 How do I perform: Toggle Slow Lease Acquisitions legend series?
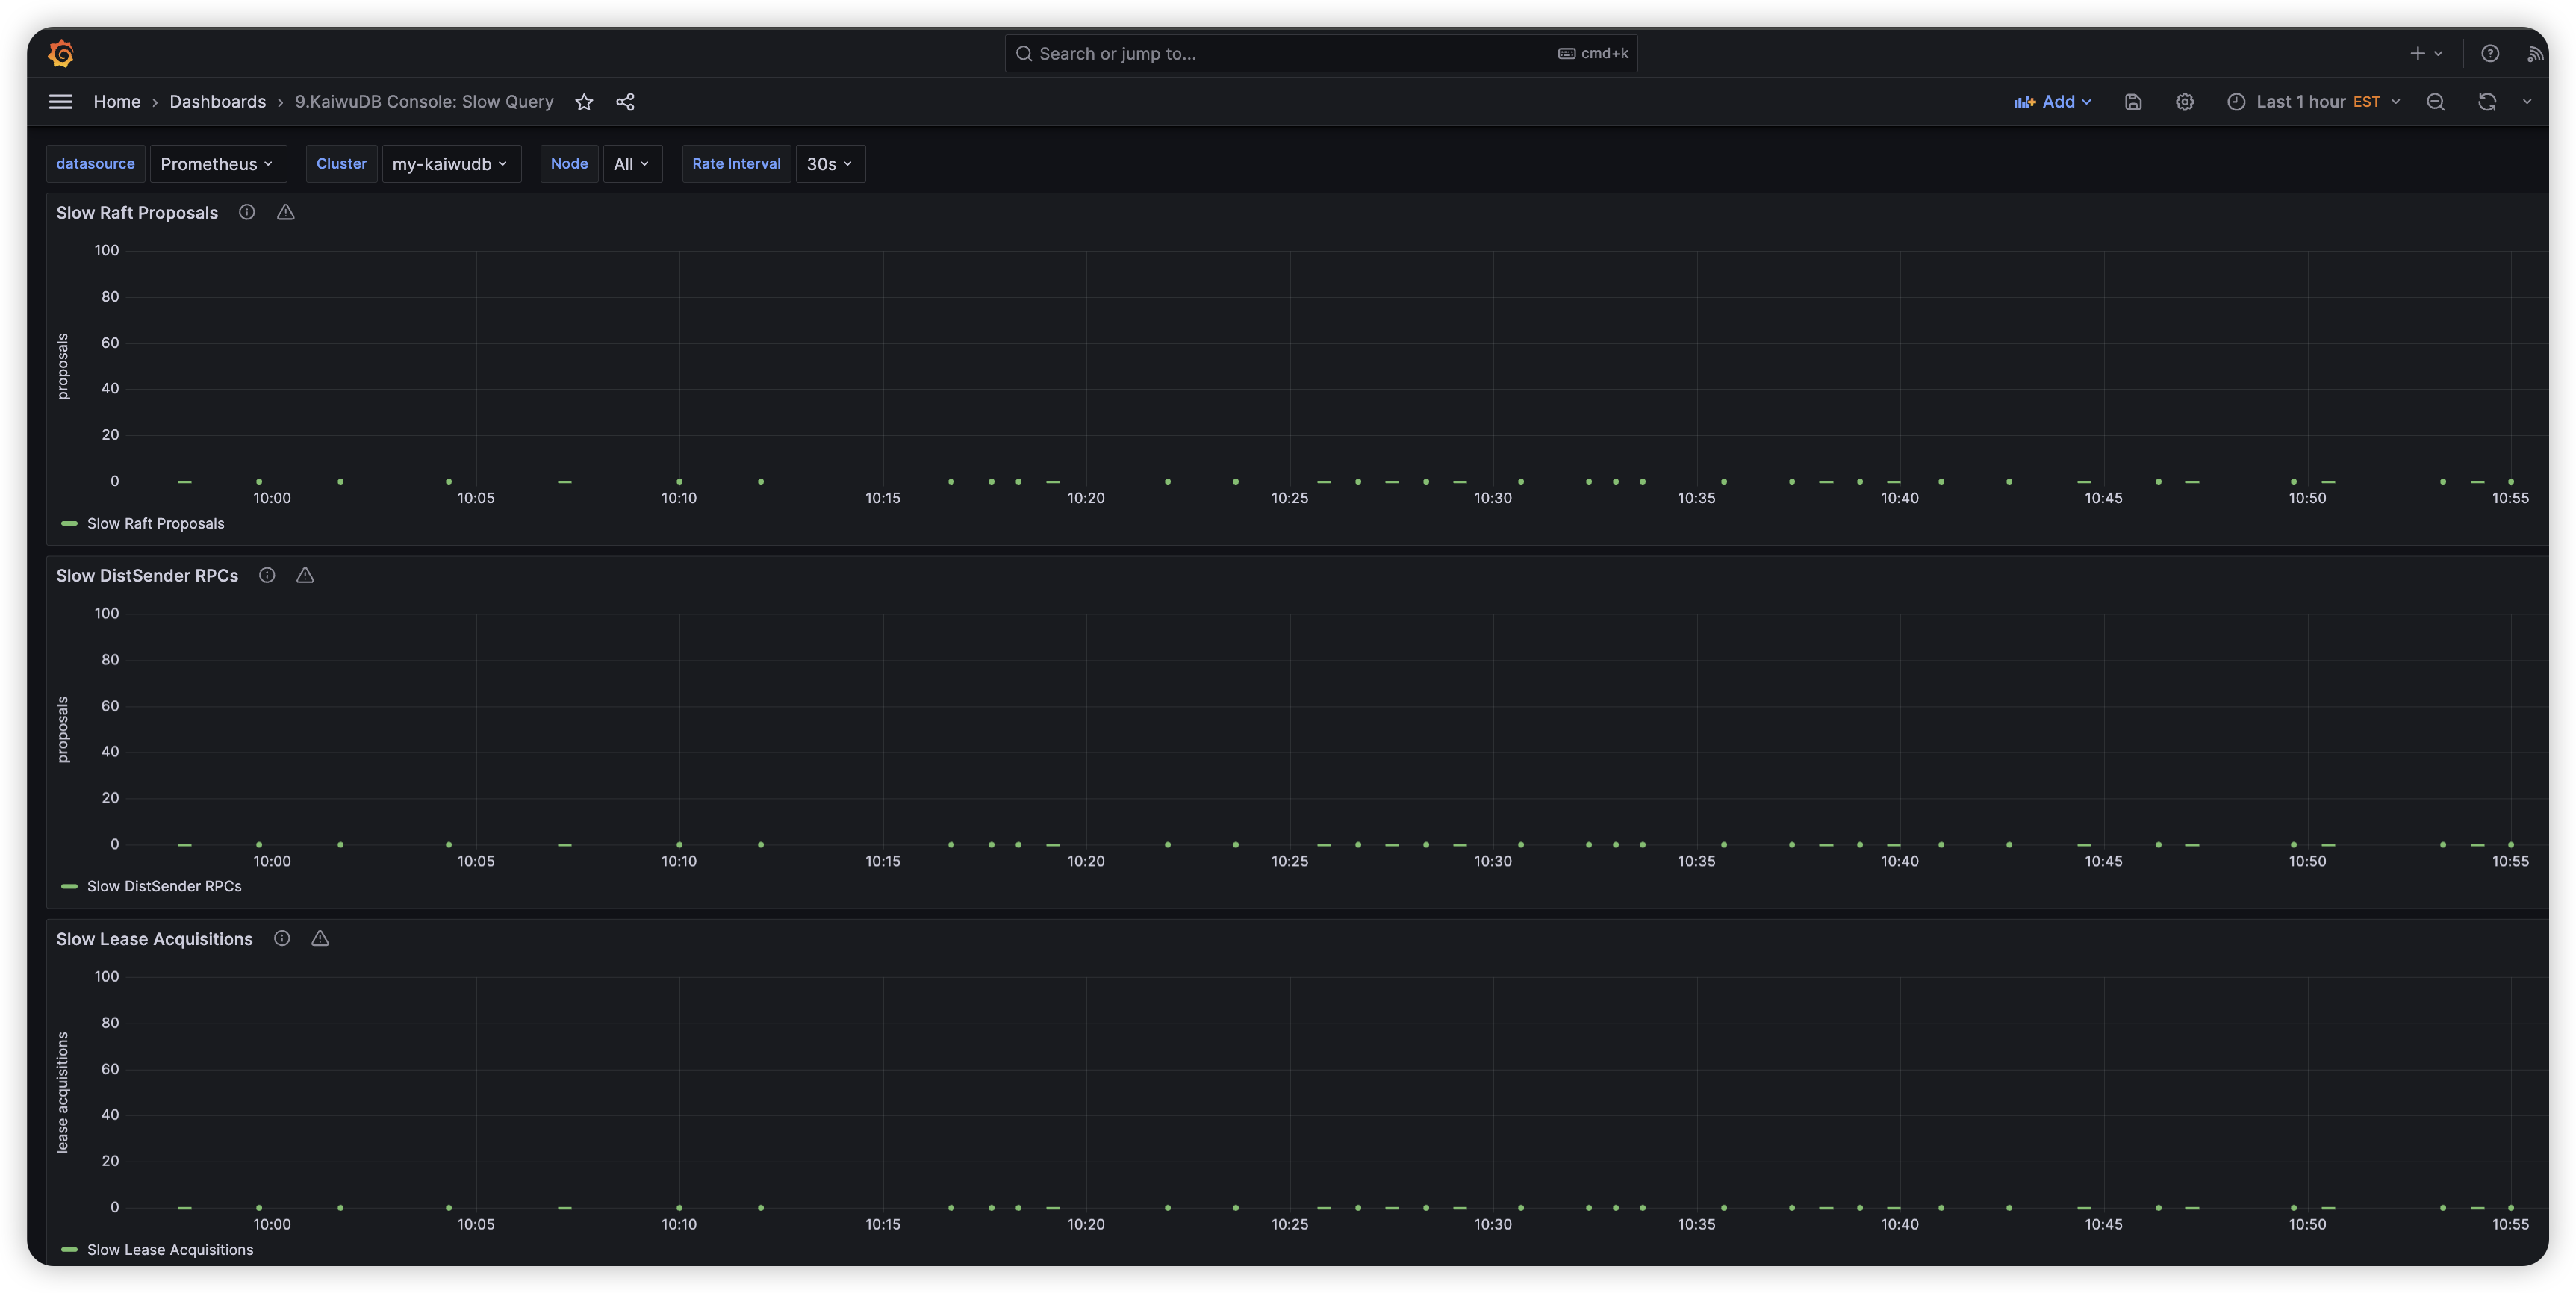pyautogui.click(x=169, y=1249)
